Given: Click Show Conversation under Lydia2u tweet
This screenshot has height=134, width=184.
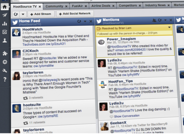Looking at the screenshot, I should [127, 116].
